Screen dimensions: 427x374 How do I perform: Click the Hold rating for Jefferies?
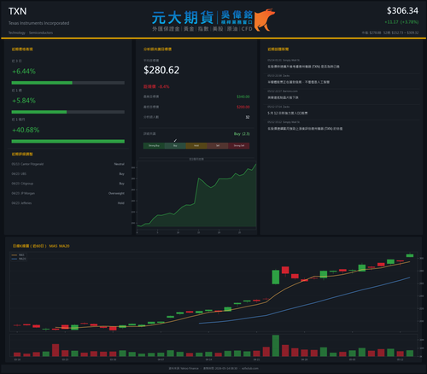(121, 203)
